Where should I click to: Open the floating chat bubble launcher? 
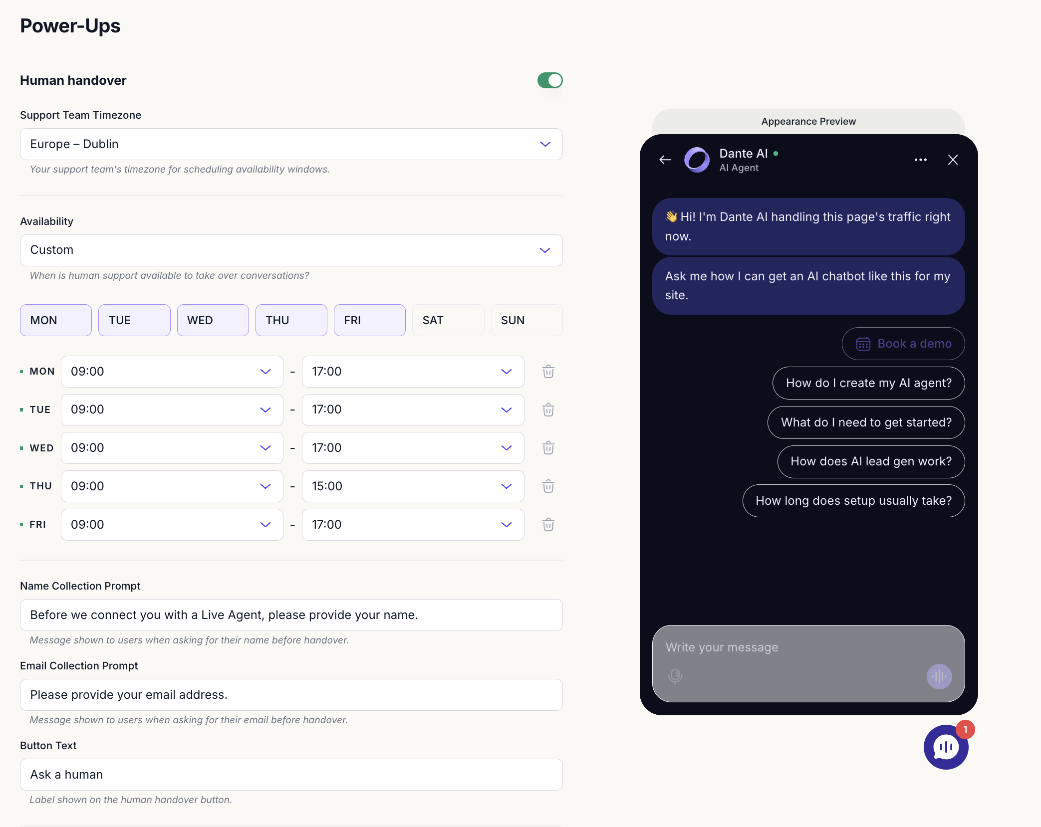pyautogui.click(x=946, y=747)
